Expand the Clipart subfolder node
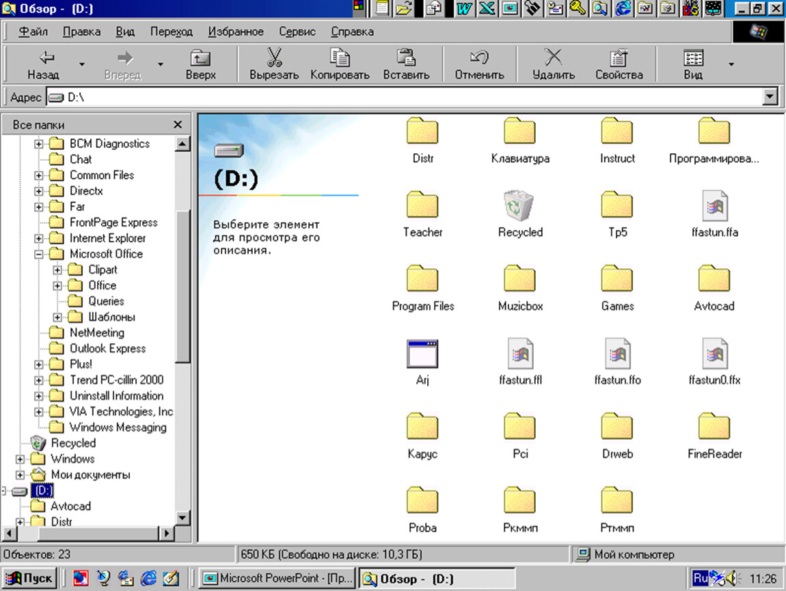The width and height of the screenshot is (786, 591). click(57, 270)
